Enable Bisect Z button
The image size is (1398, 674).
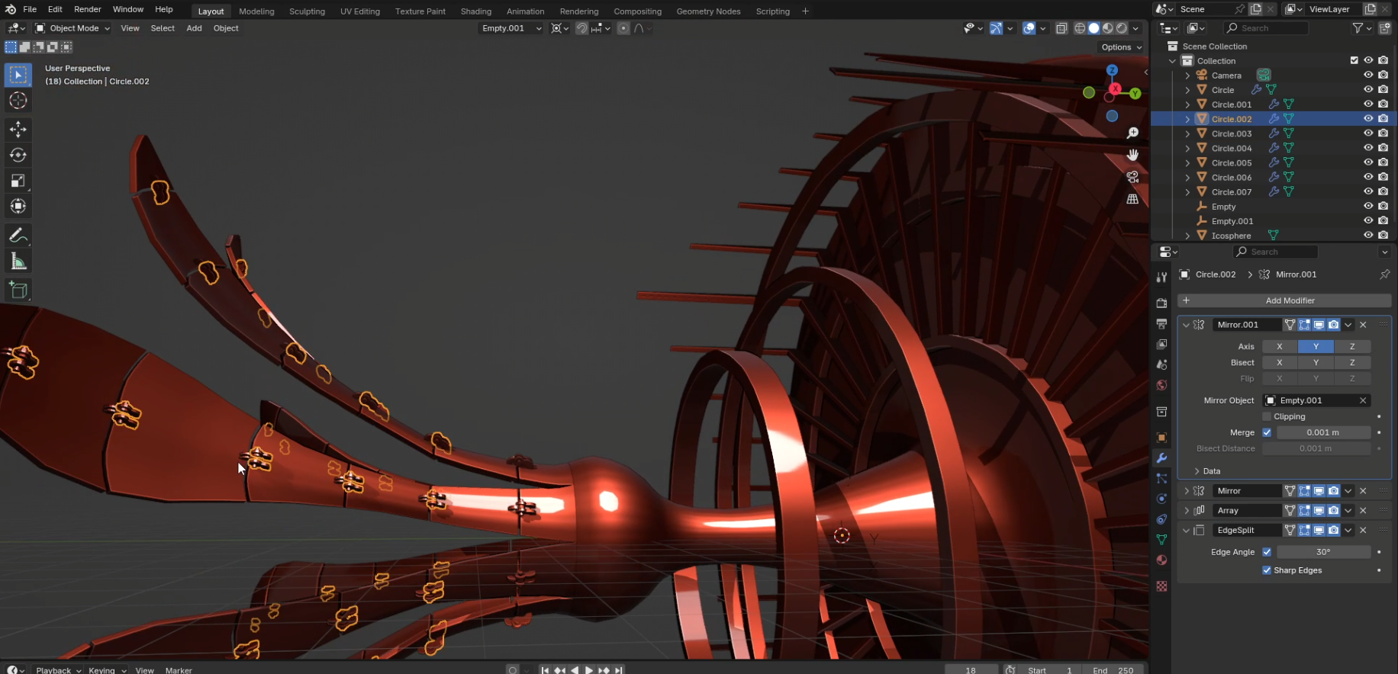(1352, 363)
